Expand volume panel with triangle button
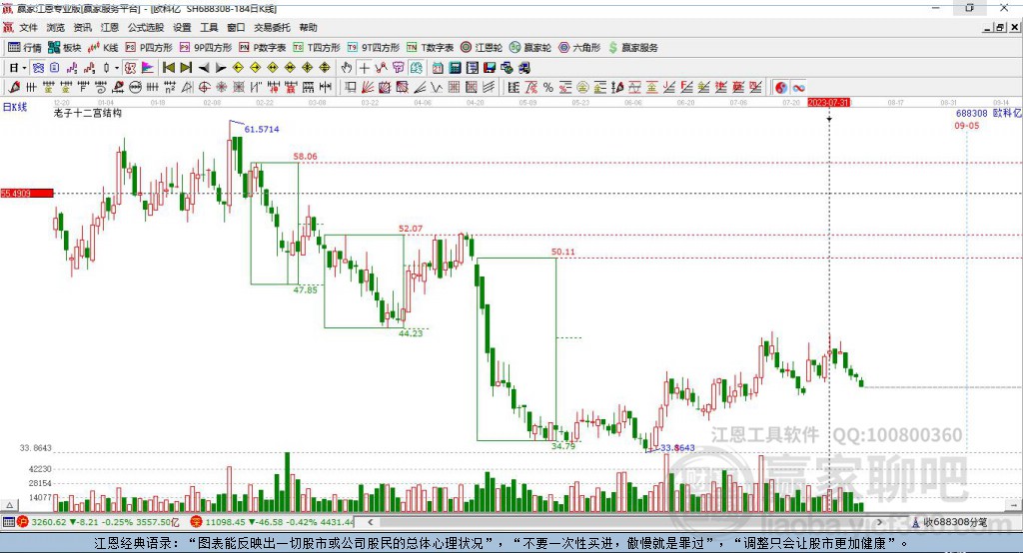Screen dimensions: 1023x553 click(10, 505)
